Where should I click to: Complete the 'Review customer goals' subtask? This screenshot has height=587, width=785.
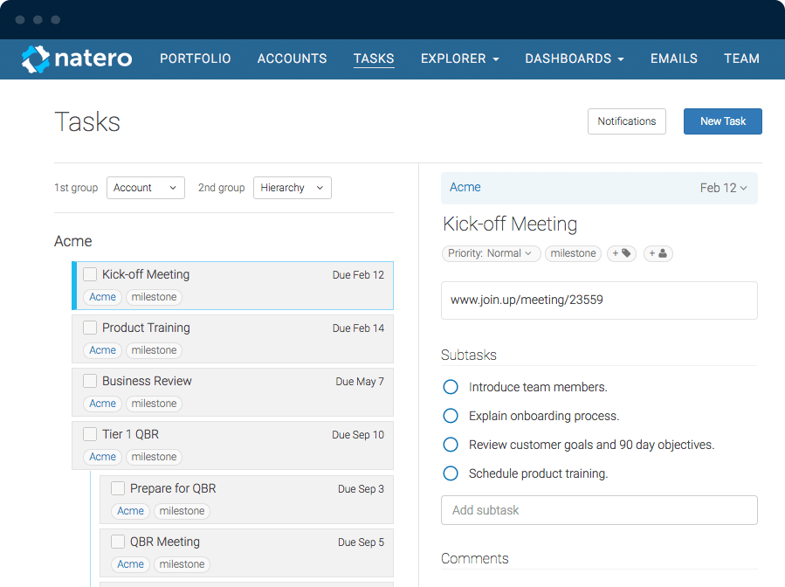click(x=451, y=445)
